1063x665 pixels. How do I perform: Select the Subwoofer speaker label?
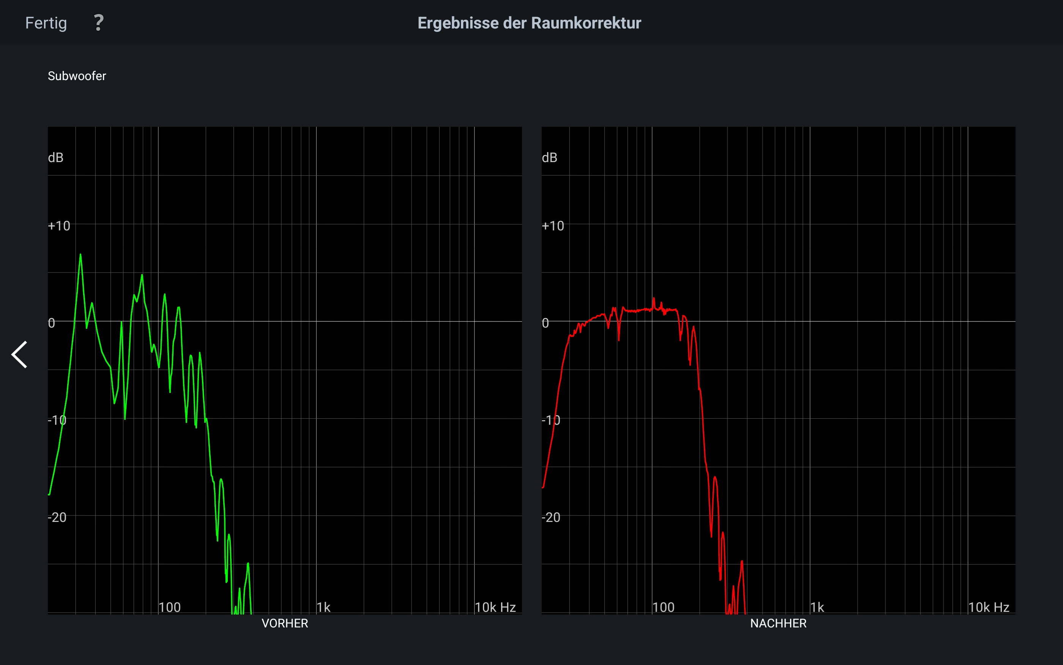click(77, 76)
